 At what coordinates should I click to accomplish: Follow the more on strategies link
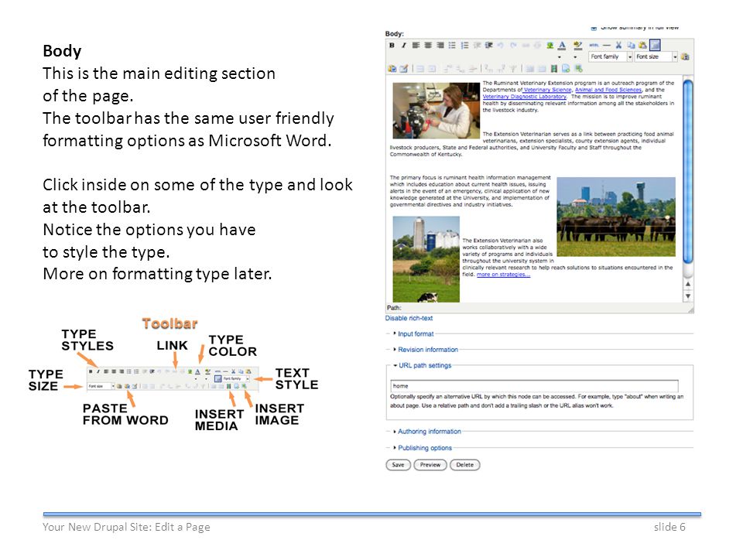[503, 274]
